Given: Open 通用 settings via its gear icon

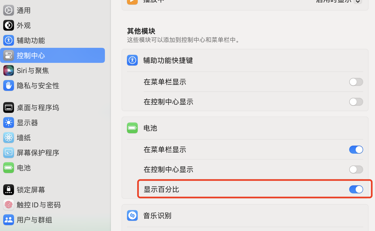Looking at the screenshot, I should pyautogui.click(x=8, y=10).
